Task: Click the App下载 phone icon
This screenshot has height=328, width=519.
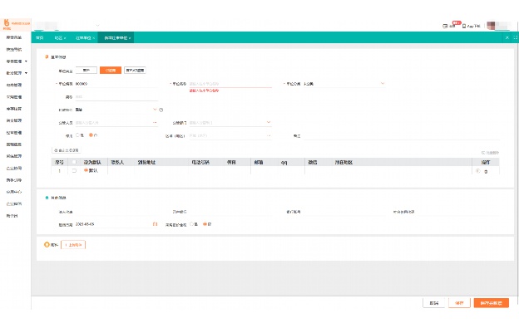Action: 464,26
